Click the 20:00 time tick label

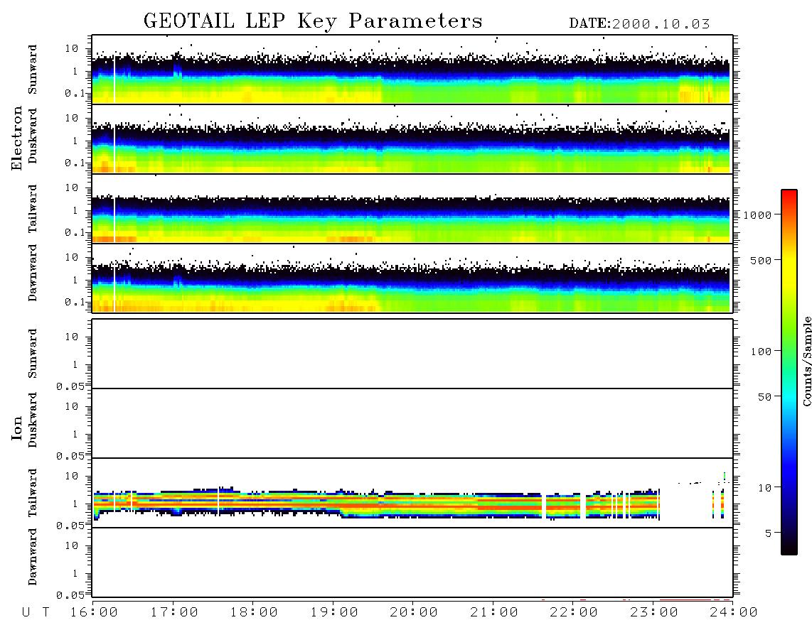coord(414,613)
